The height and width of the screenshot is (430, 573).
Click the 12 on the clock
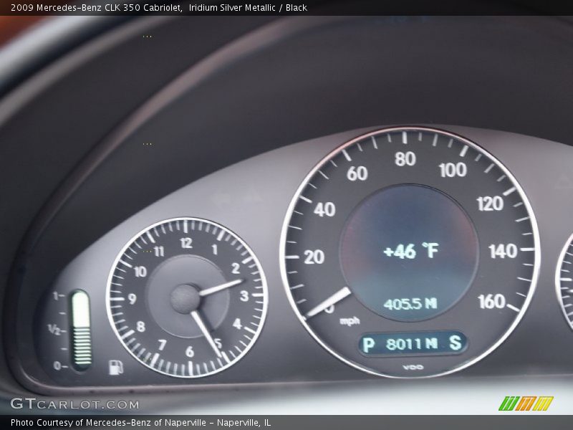click(186, 243)
